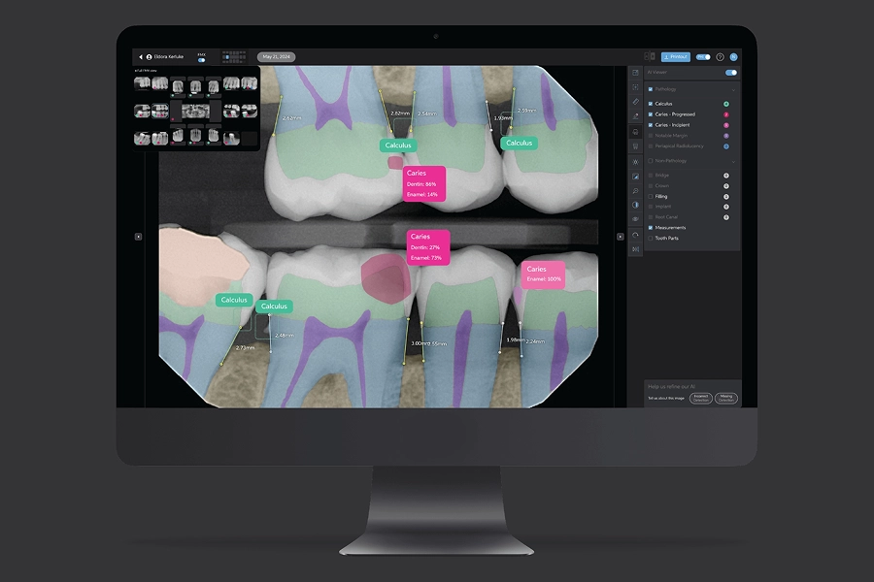Click the patient profile icon beside Eldora Kerluke
This screenshot has width=874, height=582.
(149, 57)
